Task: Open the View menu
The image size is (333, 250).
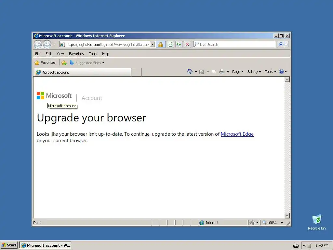Action: (60, 54)
